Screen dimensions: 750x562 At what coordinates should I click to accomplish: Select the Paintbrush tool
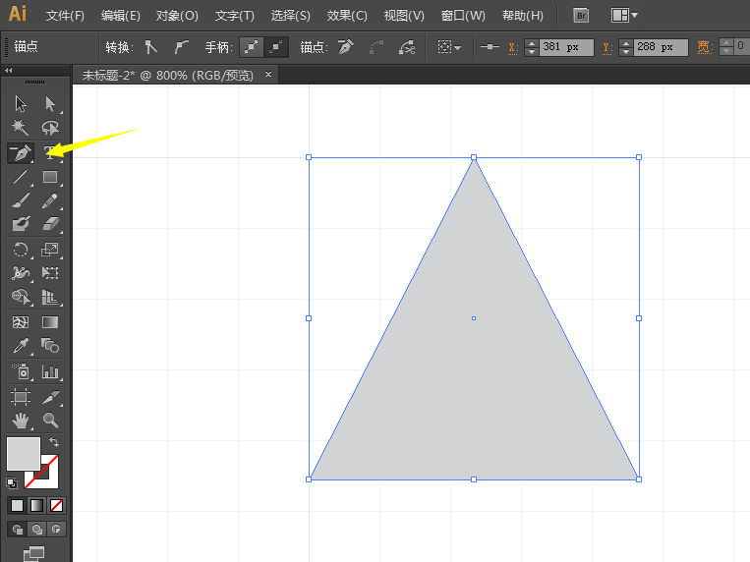pos(21,200)
